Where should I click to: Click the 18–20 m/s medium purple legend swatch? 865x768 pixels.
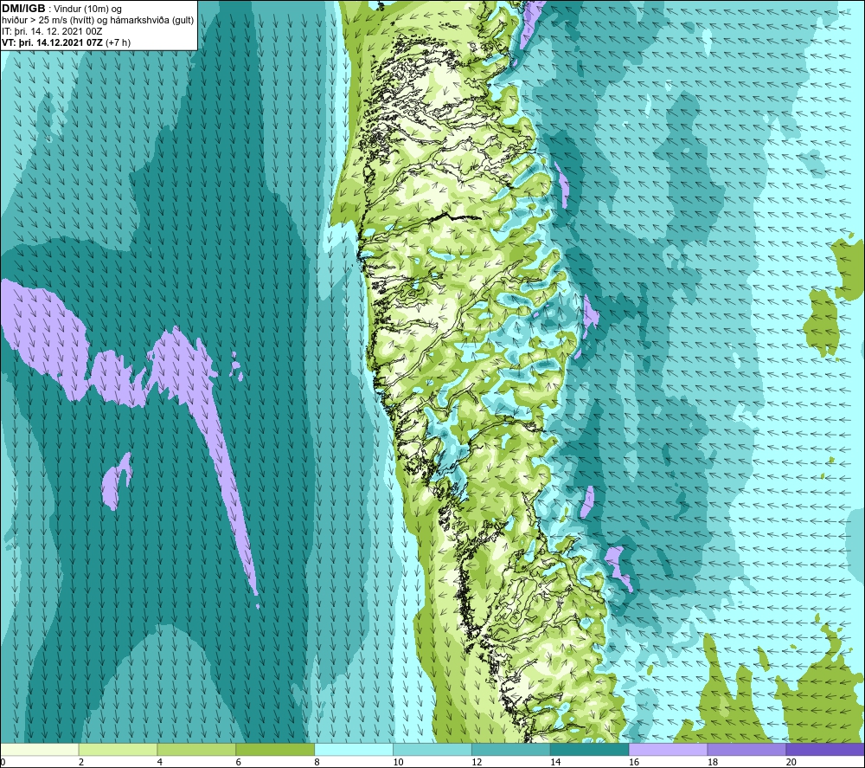coord(746,749)
